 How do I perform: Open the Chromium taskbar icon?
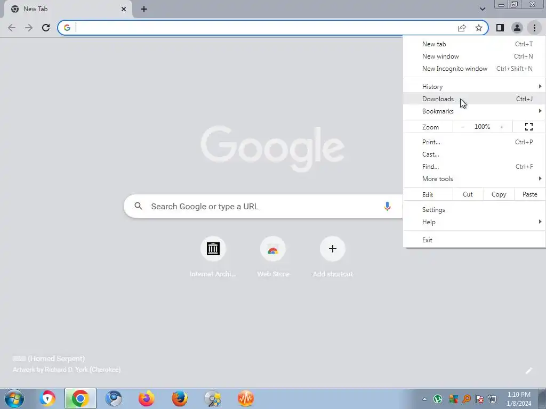[114, 398]
